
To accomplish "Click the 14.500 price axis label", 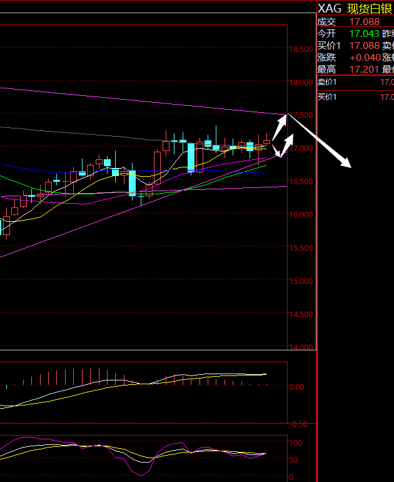I will pyautogui.click(x=301, y=315).
